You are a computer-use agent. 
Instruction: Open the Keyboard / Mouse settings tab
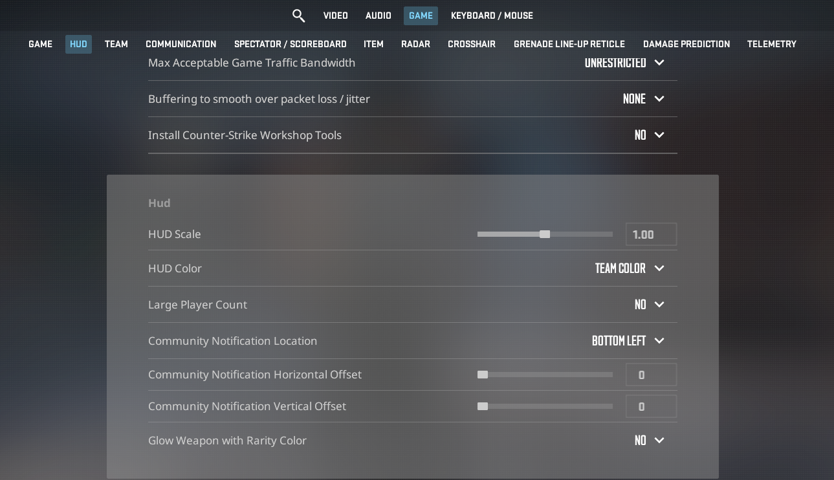coord(492,16)
